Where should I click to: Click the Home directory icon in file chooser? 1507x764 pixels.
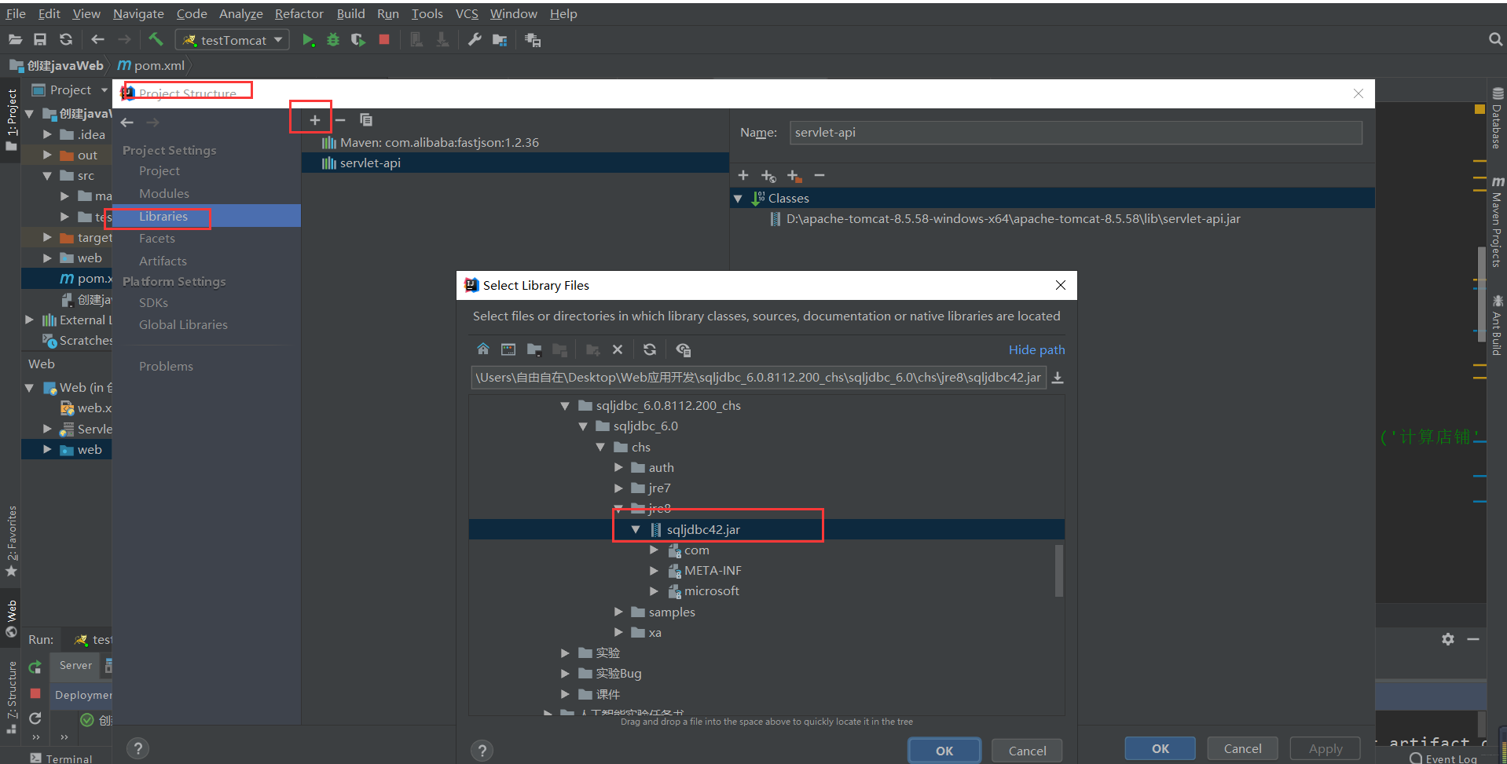[483, 349]
